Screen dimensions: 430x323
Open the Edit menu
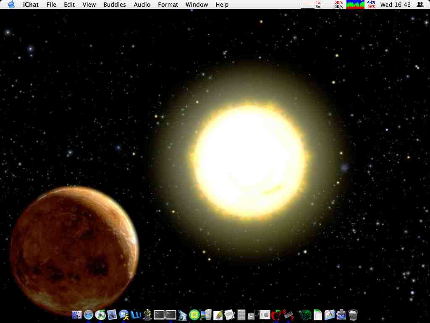[69, 5]
